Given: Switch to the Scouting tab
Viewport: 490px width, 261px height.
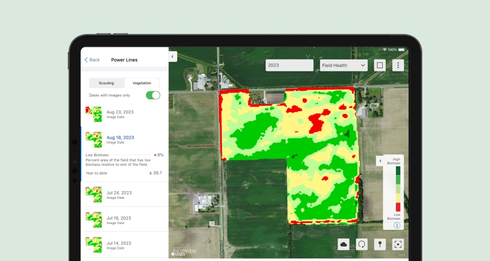Looking at the screenshot, I should tap(106, 83).
